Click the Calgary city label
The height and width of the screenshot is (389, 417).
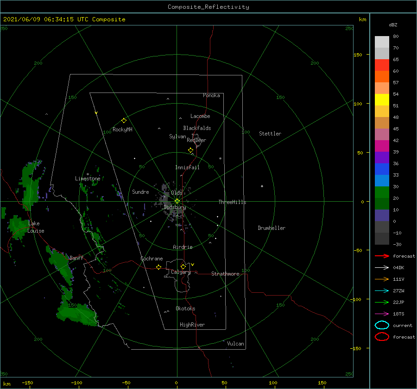pyautogui.click(x=181, y=272)
